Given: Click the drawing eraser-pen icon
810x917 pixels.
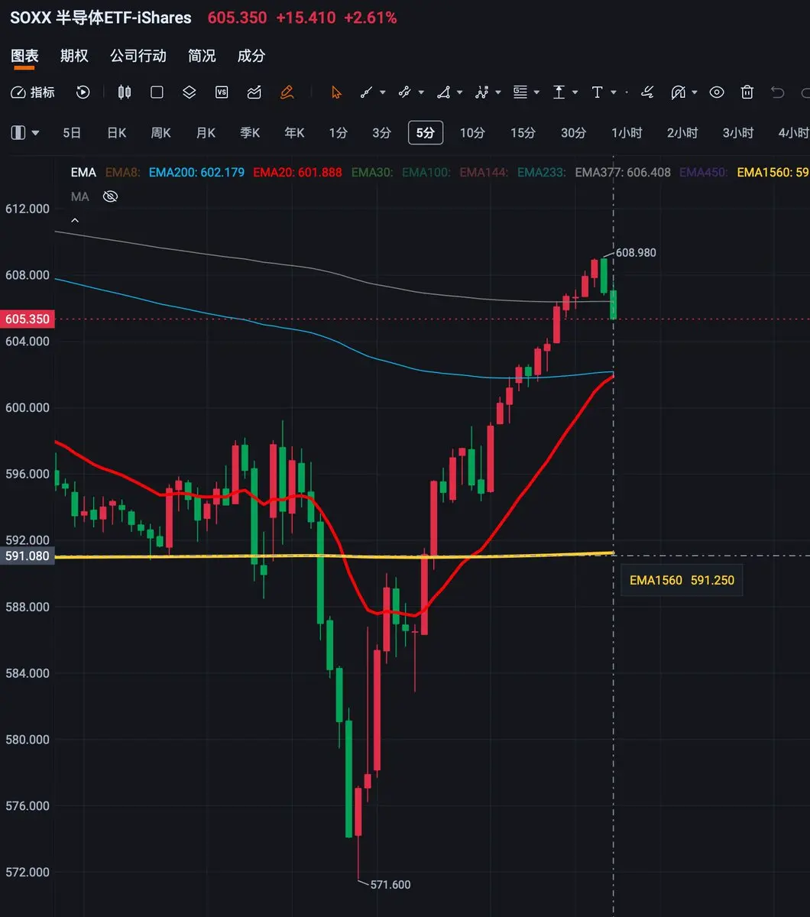Looking at the screenshot, I should (677, 92).
